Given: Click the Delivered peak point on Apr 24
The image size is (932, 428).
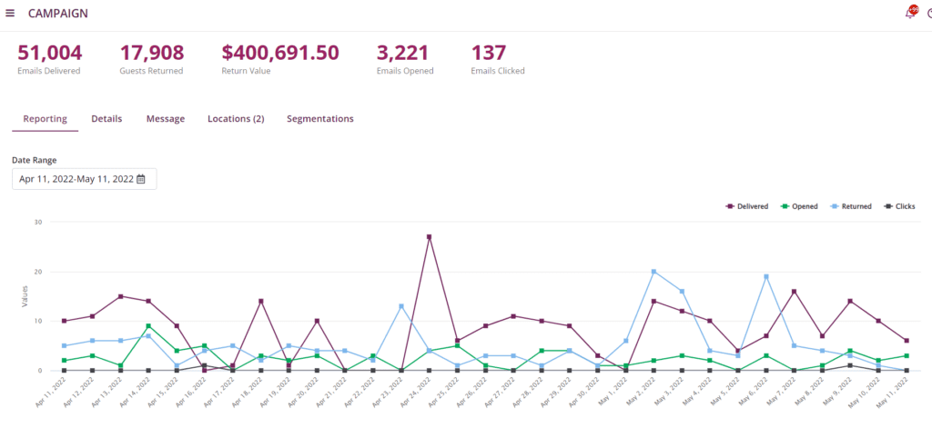Looking at the screenshot, I should click(429, 237).
